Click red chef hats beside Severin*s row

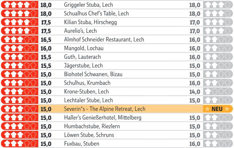point(20,109)
